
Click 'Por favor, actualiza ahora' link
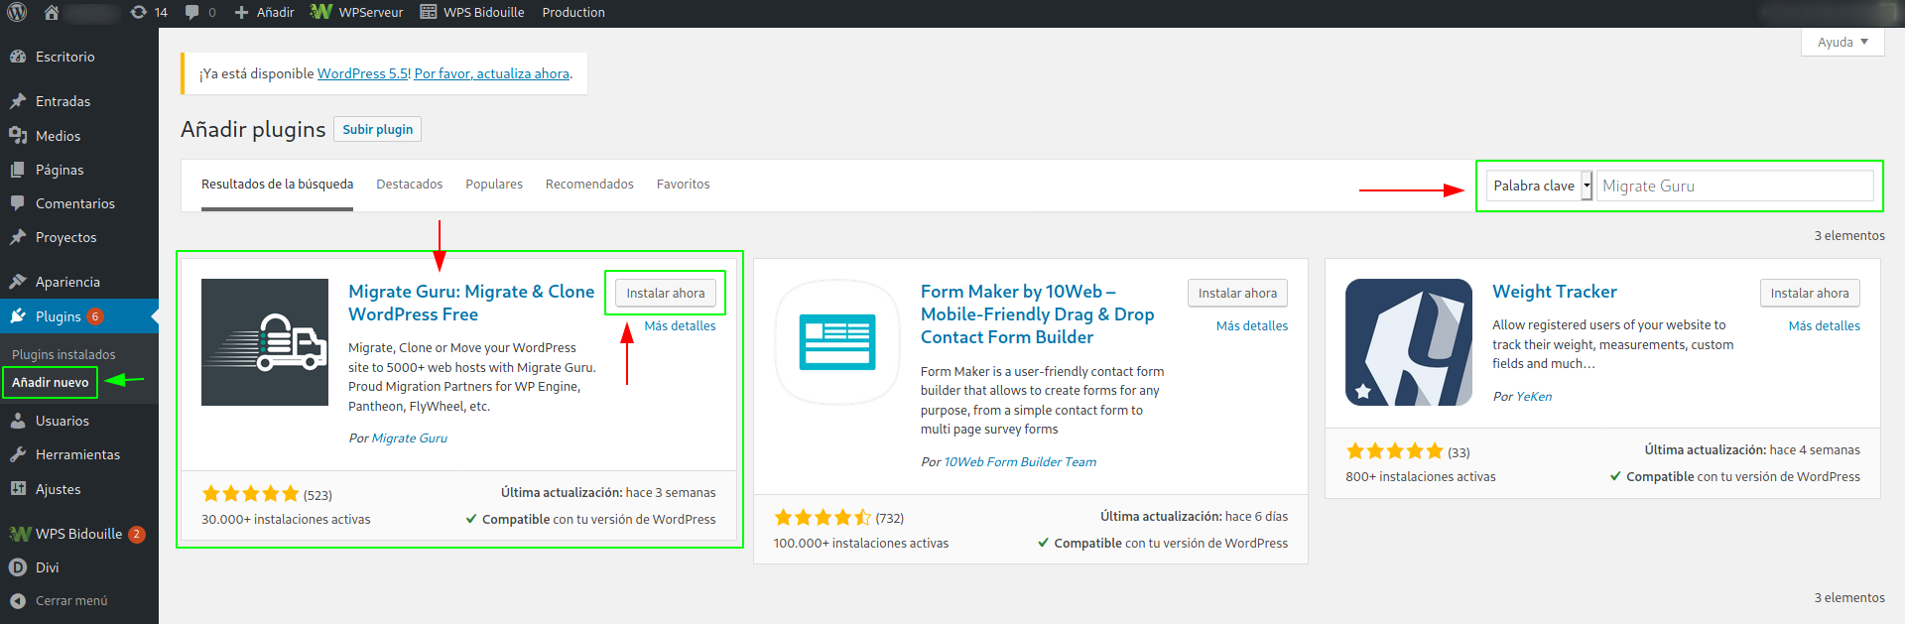point(492,73)
